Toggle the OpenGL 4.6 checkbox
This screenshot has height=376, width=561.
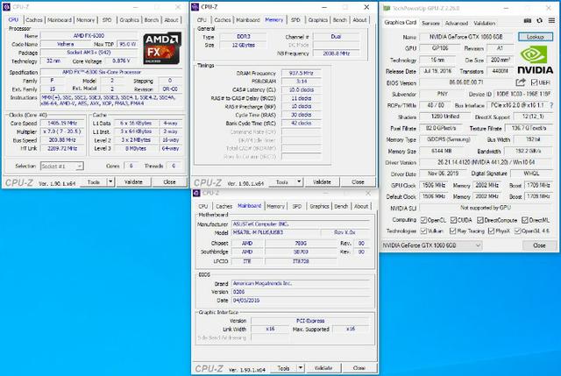tap(518, 231)
